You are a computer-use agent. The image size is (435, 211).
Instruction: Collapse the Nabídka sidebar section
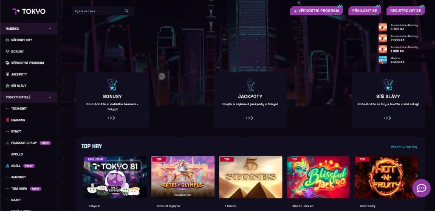50,28
